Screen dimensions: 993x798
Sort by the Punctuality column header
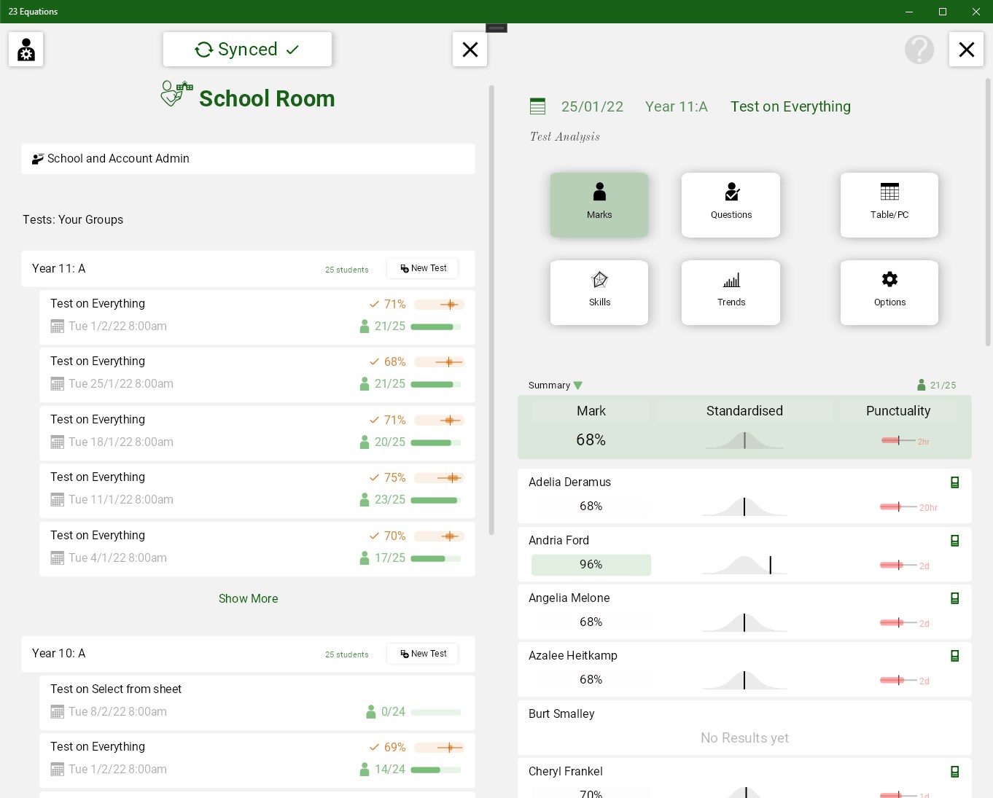click(x=898, y=411)
